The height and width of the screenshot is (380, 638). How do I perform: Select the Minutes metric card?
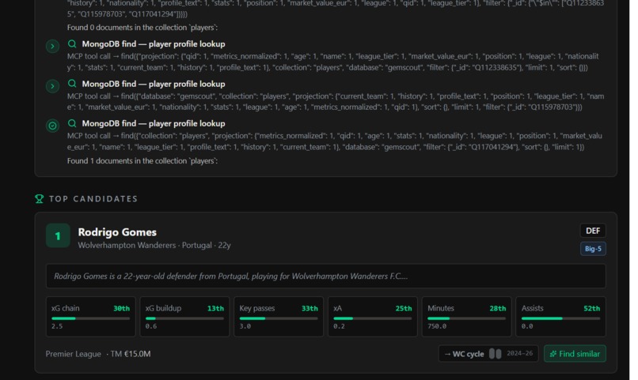tap(467, 317)
